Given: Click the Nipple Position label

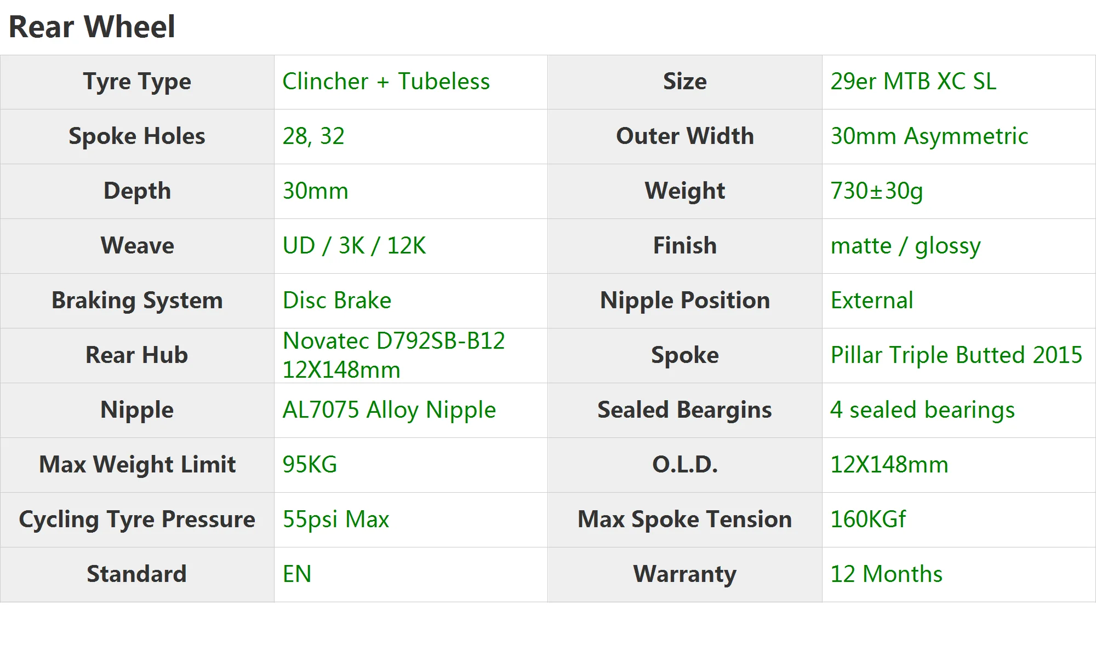Looking at the screenshot, I should [x=684, y=301].
